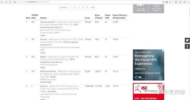190x100 pixels.
Task: Go to page 5 of the list
Action: 87,7
